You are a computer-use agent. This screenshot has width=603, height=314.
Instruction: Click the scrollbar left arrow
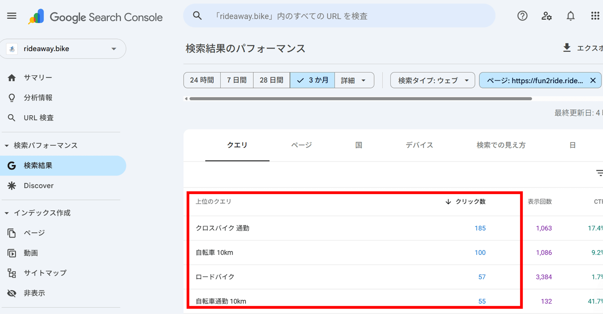click(186, 99)
